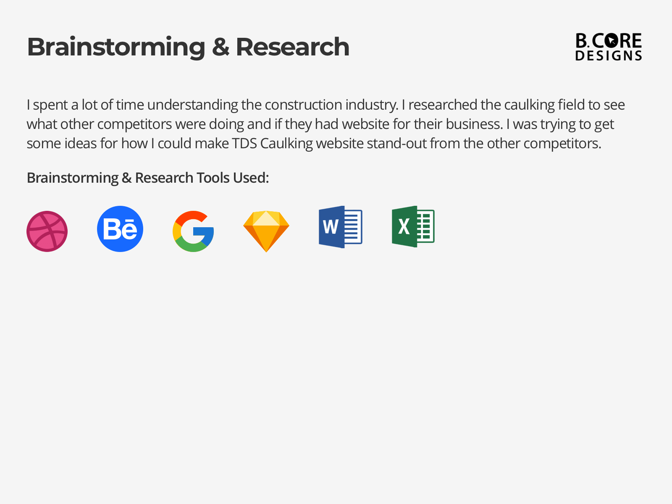Click the word Research in the slide title
This screenshot has height=504, width=672.
point(293,47)
